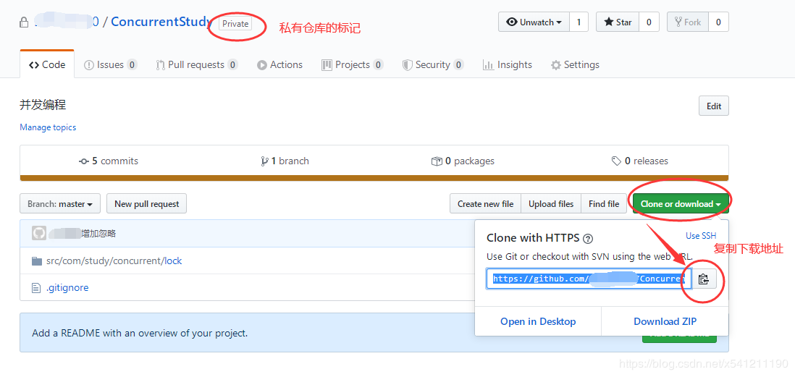Click the watchers count 1

point(579,22)
